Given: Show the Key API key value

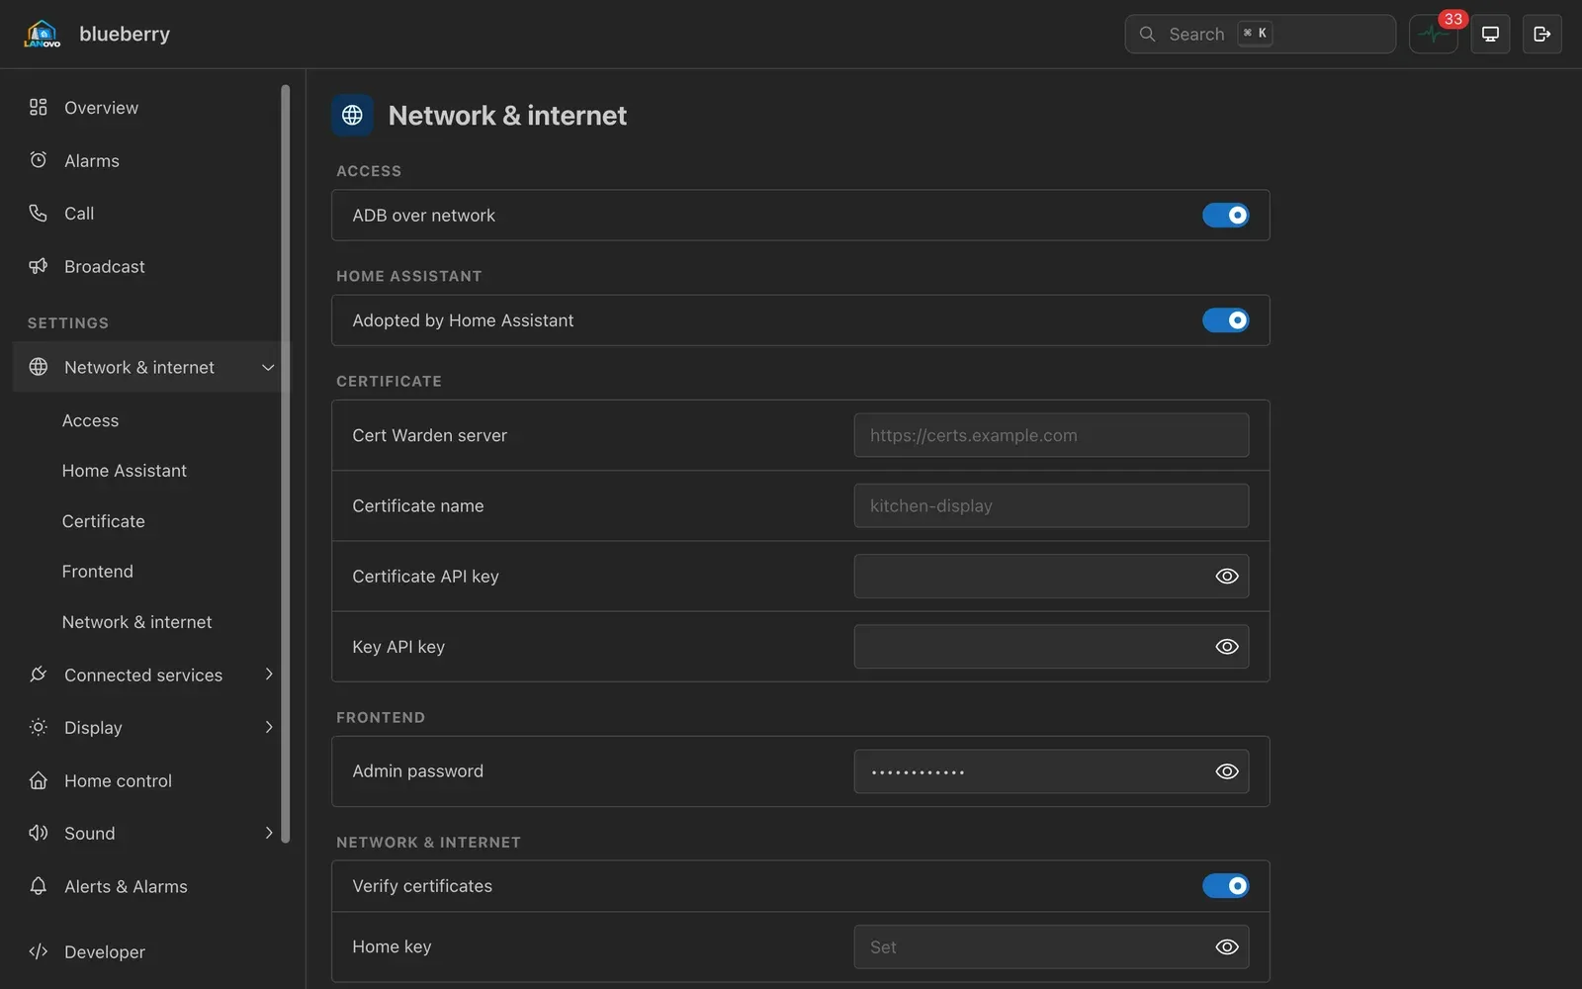Looking at the screenshot, I should [1226, 647].
